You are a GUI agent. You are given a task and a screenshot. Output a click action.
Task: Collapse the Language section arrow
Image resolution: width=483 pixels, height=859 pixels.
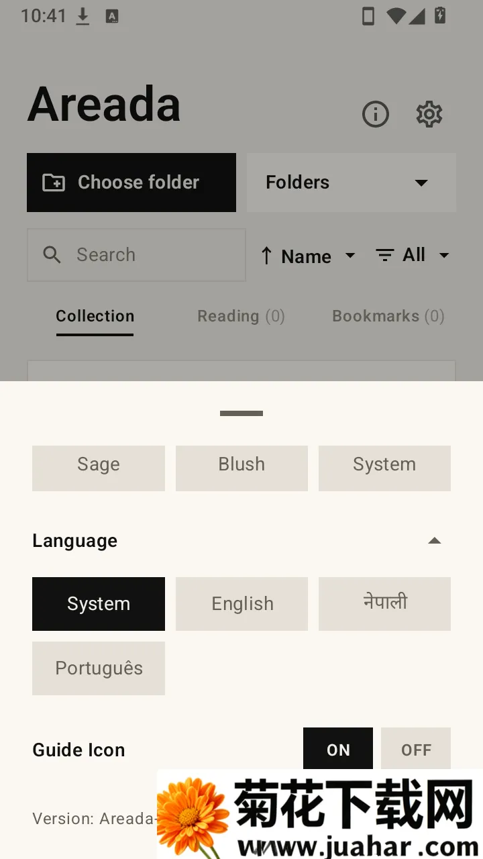[x=435, y=541]
